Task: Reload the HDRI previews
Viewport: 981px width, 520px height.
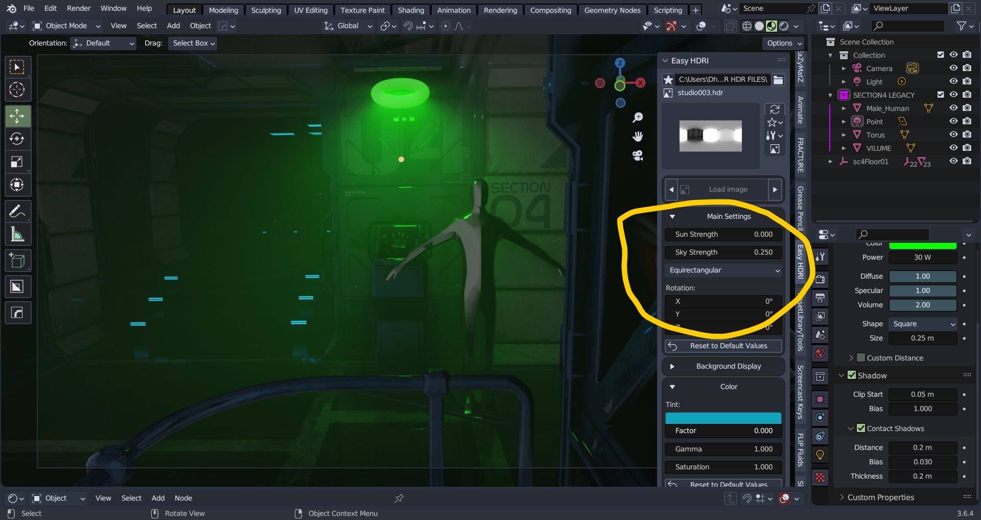Action: [x=775, y=109]
